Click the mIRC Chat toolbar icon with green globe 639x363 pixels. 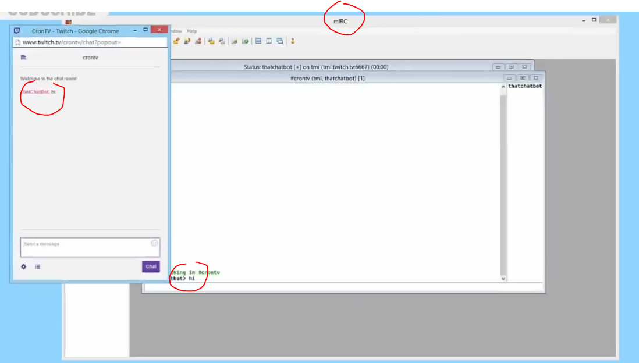(x=246, y=41)
